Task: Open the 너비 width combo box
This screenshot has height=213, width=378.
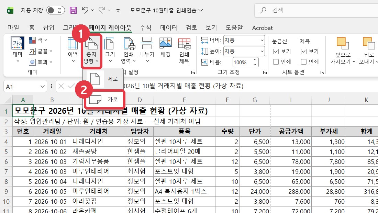Action: [244, 40]
